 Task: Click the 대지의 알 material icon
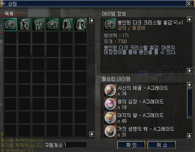tap(110, 118)
